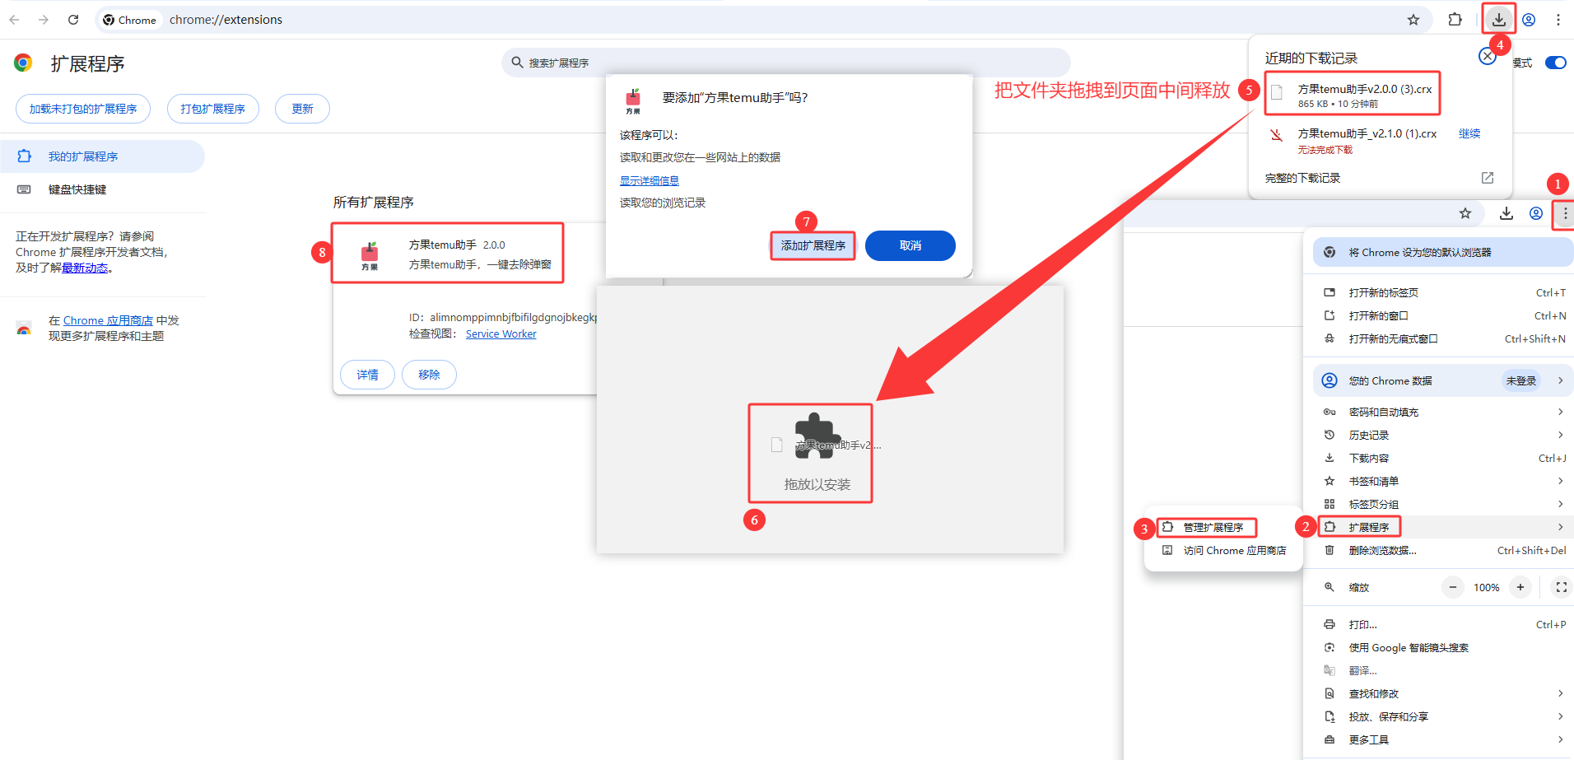Click the 搜索扩展程序 search field
The width and height of the screenshot is (1574, 760).
[786, 63]
